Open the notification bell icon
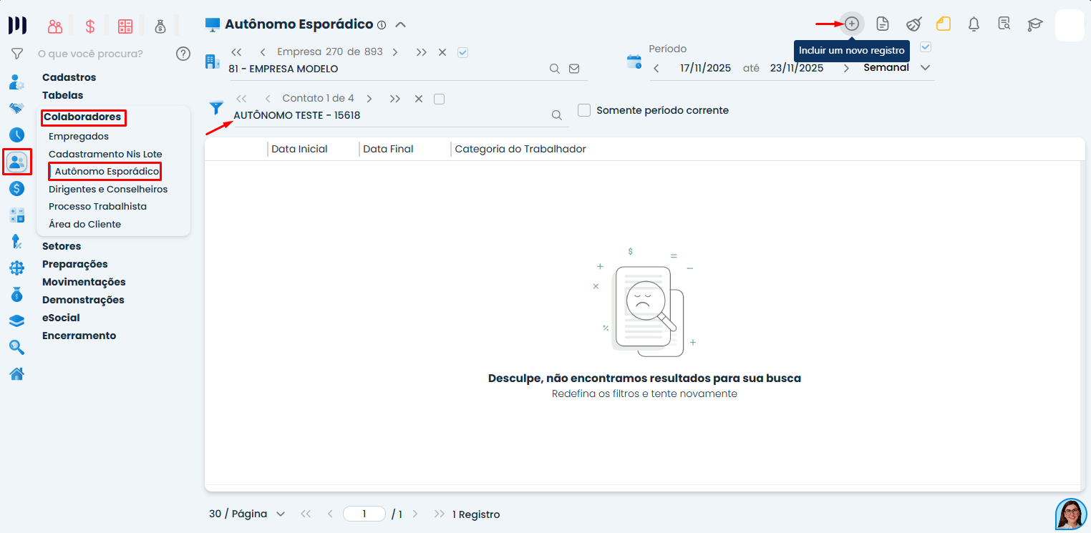 coord(974,24)
